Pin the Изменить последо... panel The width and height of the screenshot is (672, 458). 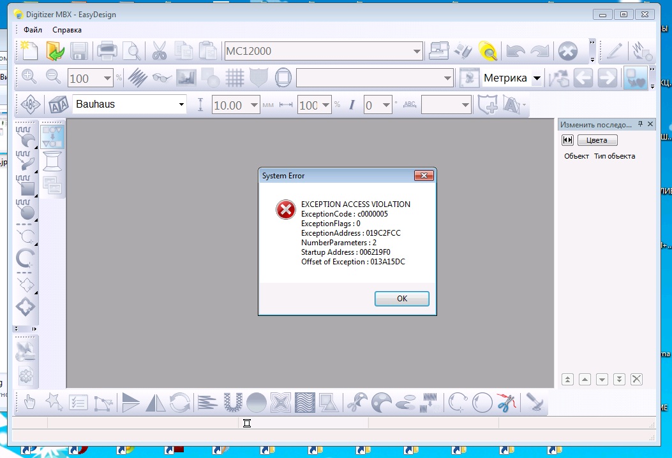(x=640, y=124)
